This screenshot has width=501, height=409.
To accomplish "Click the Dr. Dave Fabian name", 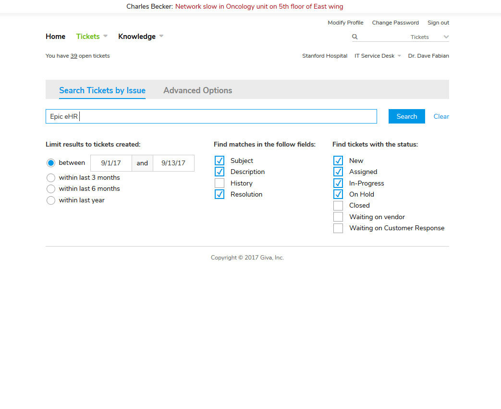I will click(428, 56).
